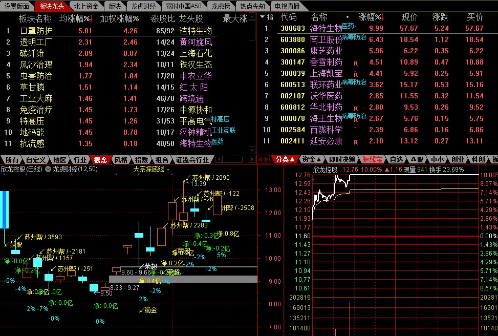Sort by the 现价 column header
Screen dimensions: 498x336
pyautogui.click(x=409, y=17)
